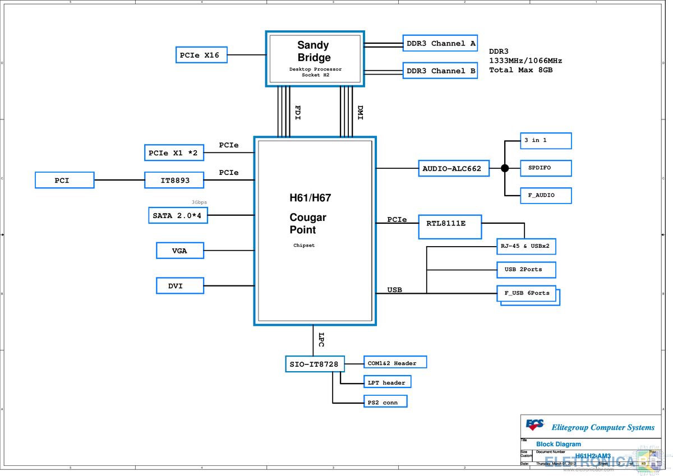Viewport: 673px width, 476px height.
Task: Click the FDI bus label
Action: (298, 113)
